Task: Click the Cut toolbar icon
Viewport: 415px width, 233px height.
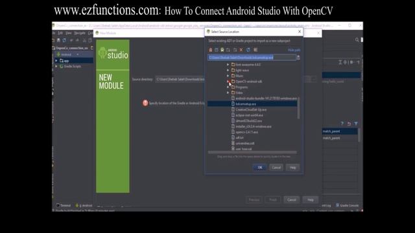Action: click(x=85, y=40)
